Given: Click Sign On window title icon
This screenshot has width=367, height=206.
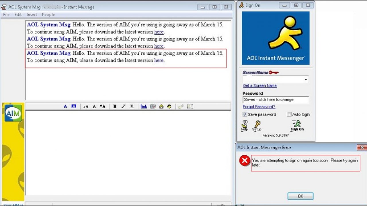Looking at the screenshot, I should coord(241,5).
